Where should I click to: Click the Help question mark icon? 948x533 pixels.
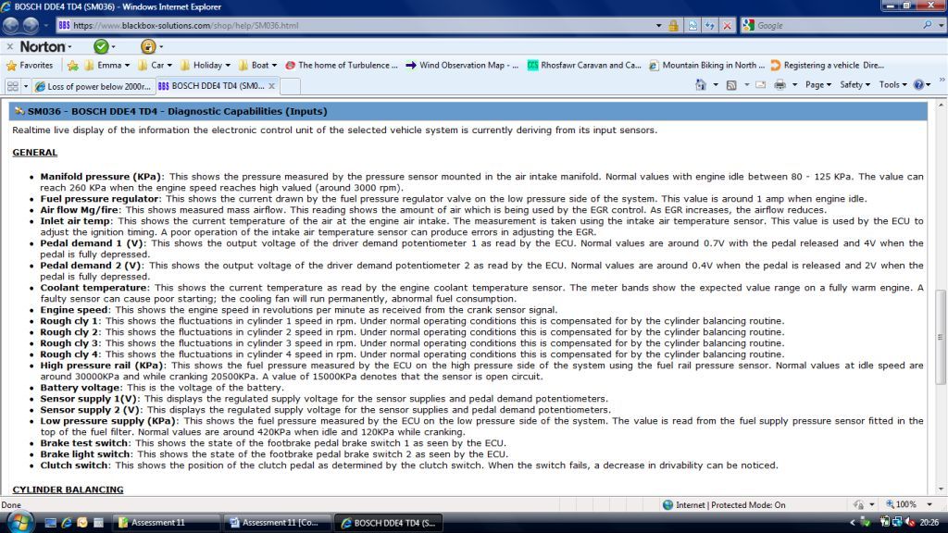tap(919, 84)
